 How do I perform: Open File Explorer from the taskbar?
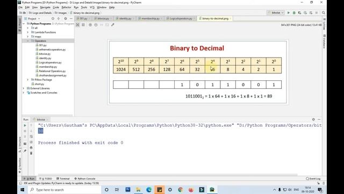click(x=138, y=190)
